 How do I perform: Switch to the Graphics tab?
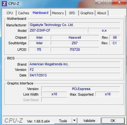click(x=87, y=13)
